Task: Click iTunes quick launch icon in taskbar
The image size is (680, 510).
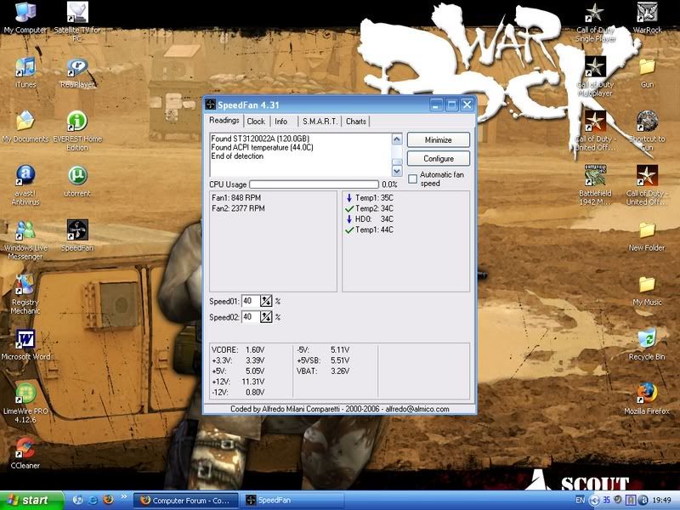Action: 78,500
